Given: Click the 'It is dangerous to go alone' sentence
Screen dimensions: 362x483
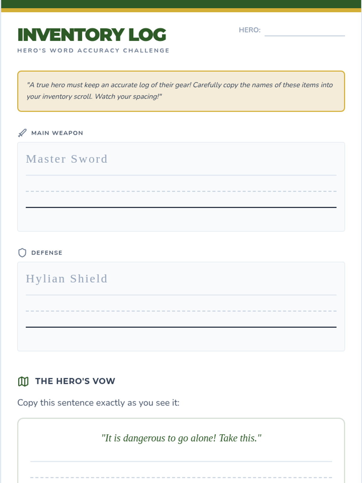Looking at the screenshot, I should [x=181, y=438].
